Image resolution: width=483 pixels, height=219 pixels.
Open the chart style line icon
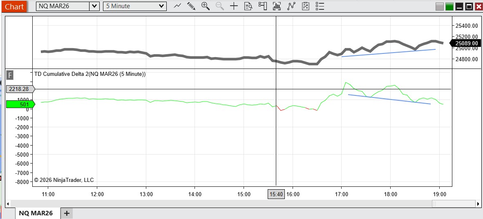pyautogui.click(x=177, y=6)
